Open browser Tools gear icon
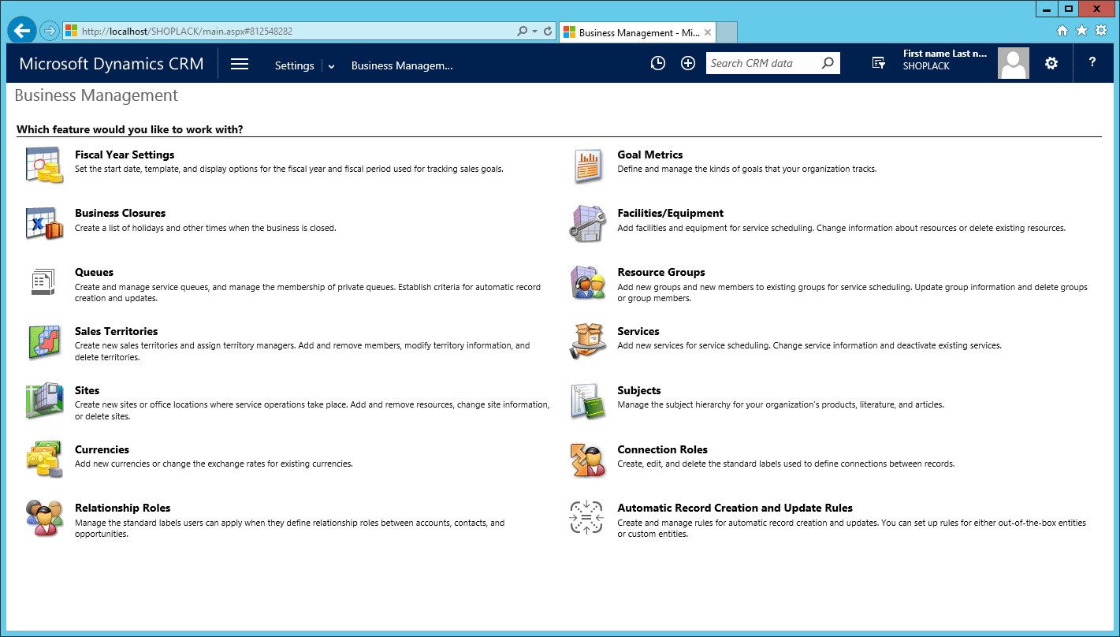Screen dimensions: 1120x637 pos(1101,31)
